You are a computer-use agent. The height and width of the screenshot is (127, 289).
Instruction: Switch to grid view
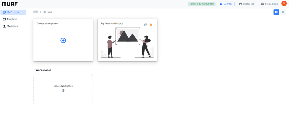click(276, 12)
